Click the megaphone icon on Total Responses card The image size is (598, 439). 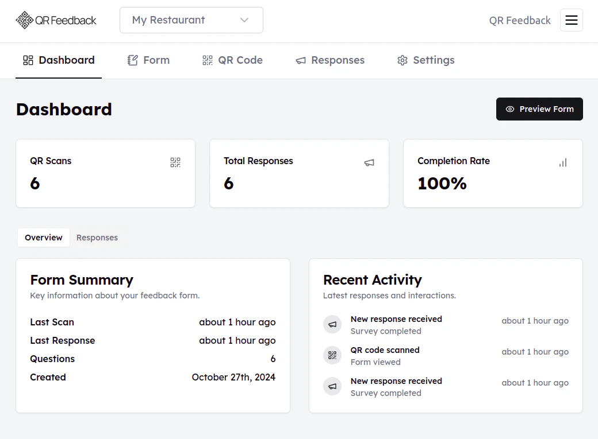(369, 162)
